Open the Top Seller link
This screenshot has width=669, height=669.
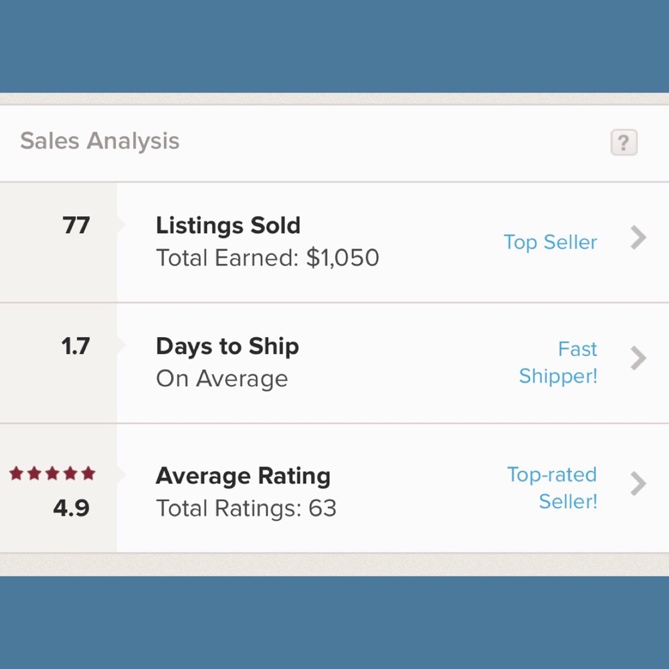point(550,242)
